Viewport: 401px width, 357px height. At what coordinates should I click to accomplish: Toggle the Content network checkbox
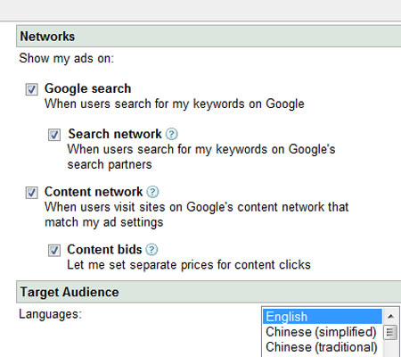31,193
